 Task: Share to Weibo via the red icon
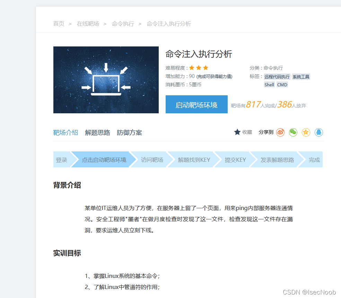(280, 132)
